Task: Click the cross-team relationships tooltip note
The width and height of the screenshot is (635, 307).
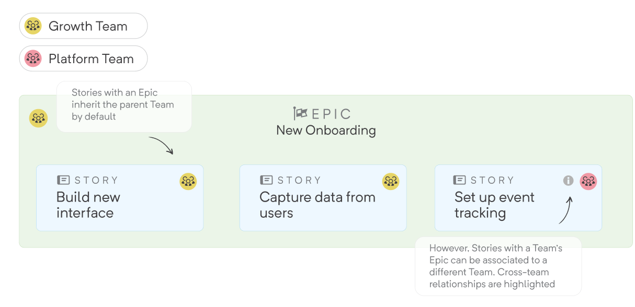Action: point(498,266)
